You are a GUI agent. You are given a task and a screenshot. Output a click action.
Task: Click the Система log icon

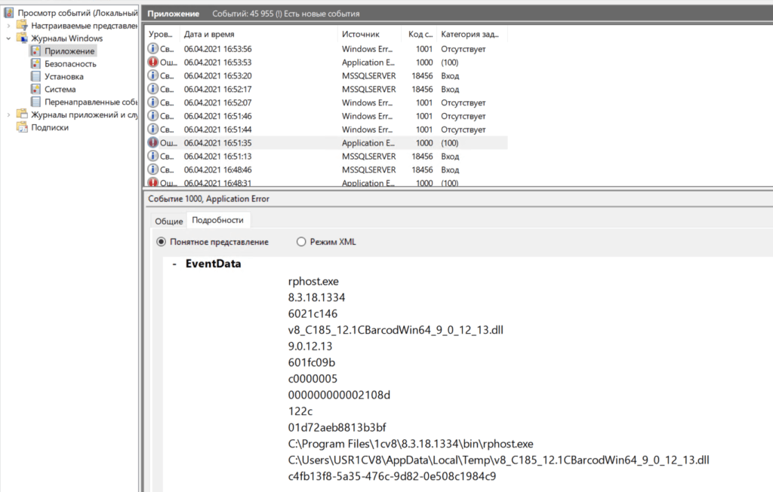coord(35,90)
